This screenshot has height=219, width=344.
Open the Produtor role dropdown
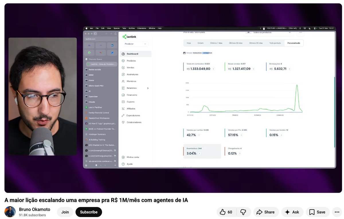135,44
